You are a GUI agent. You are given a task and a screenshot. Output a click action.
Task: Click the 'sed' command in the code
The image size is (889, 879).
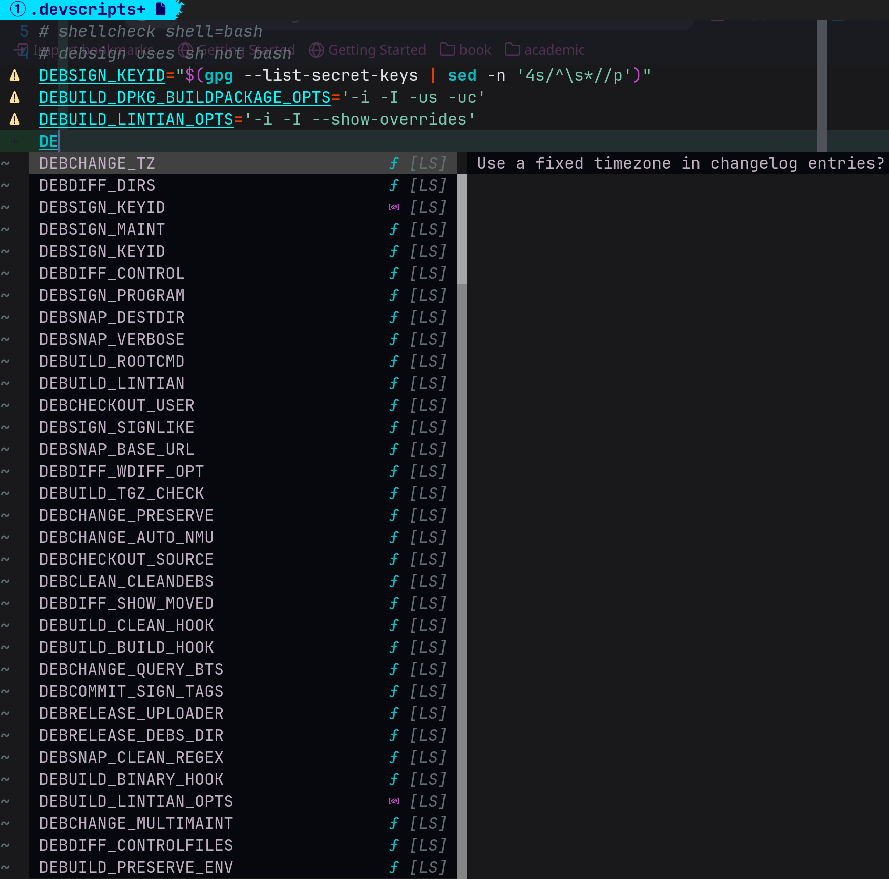(462, 75)
